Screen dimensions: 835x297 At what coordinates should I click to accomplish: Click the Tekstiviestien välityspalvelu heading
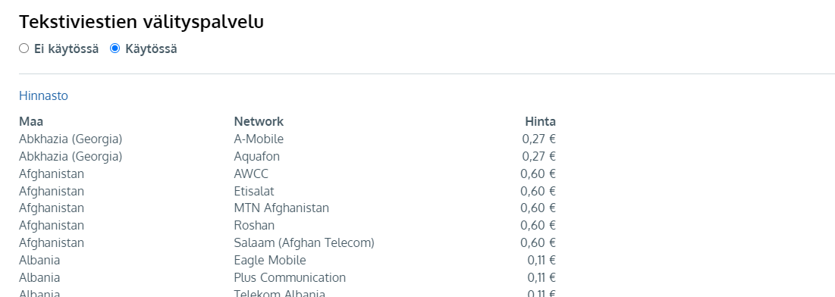click(x=142, y=22)
